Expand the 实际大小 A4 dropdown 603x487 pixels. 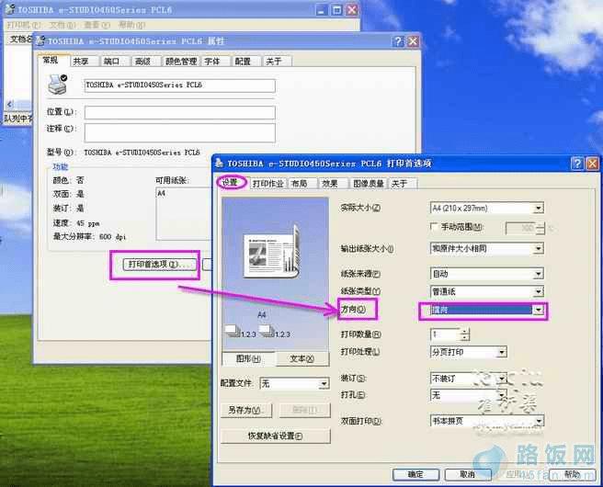click(539, 209)
